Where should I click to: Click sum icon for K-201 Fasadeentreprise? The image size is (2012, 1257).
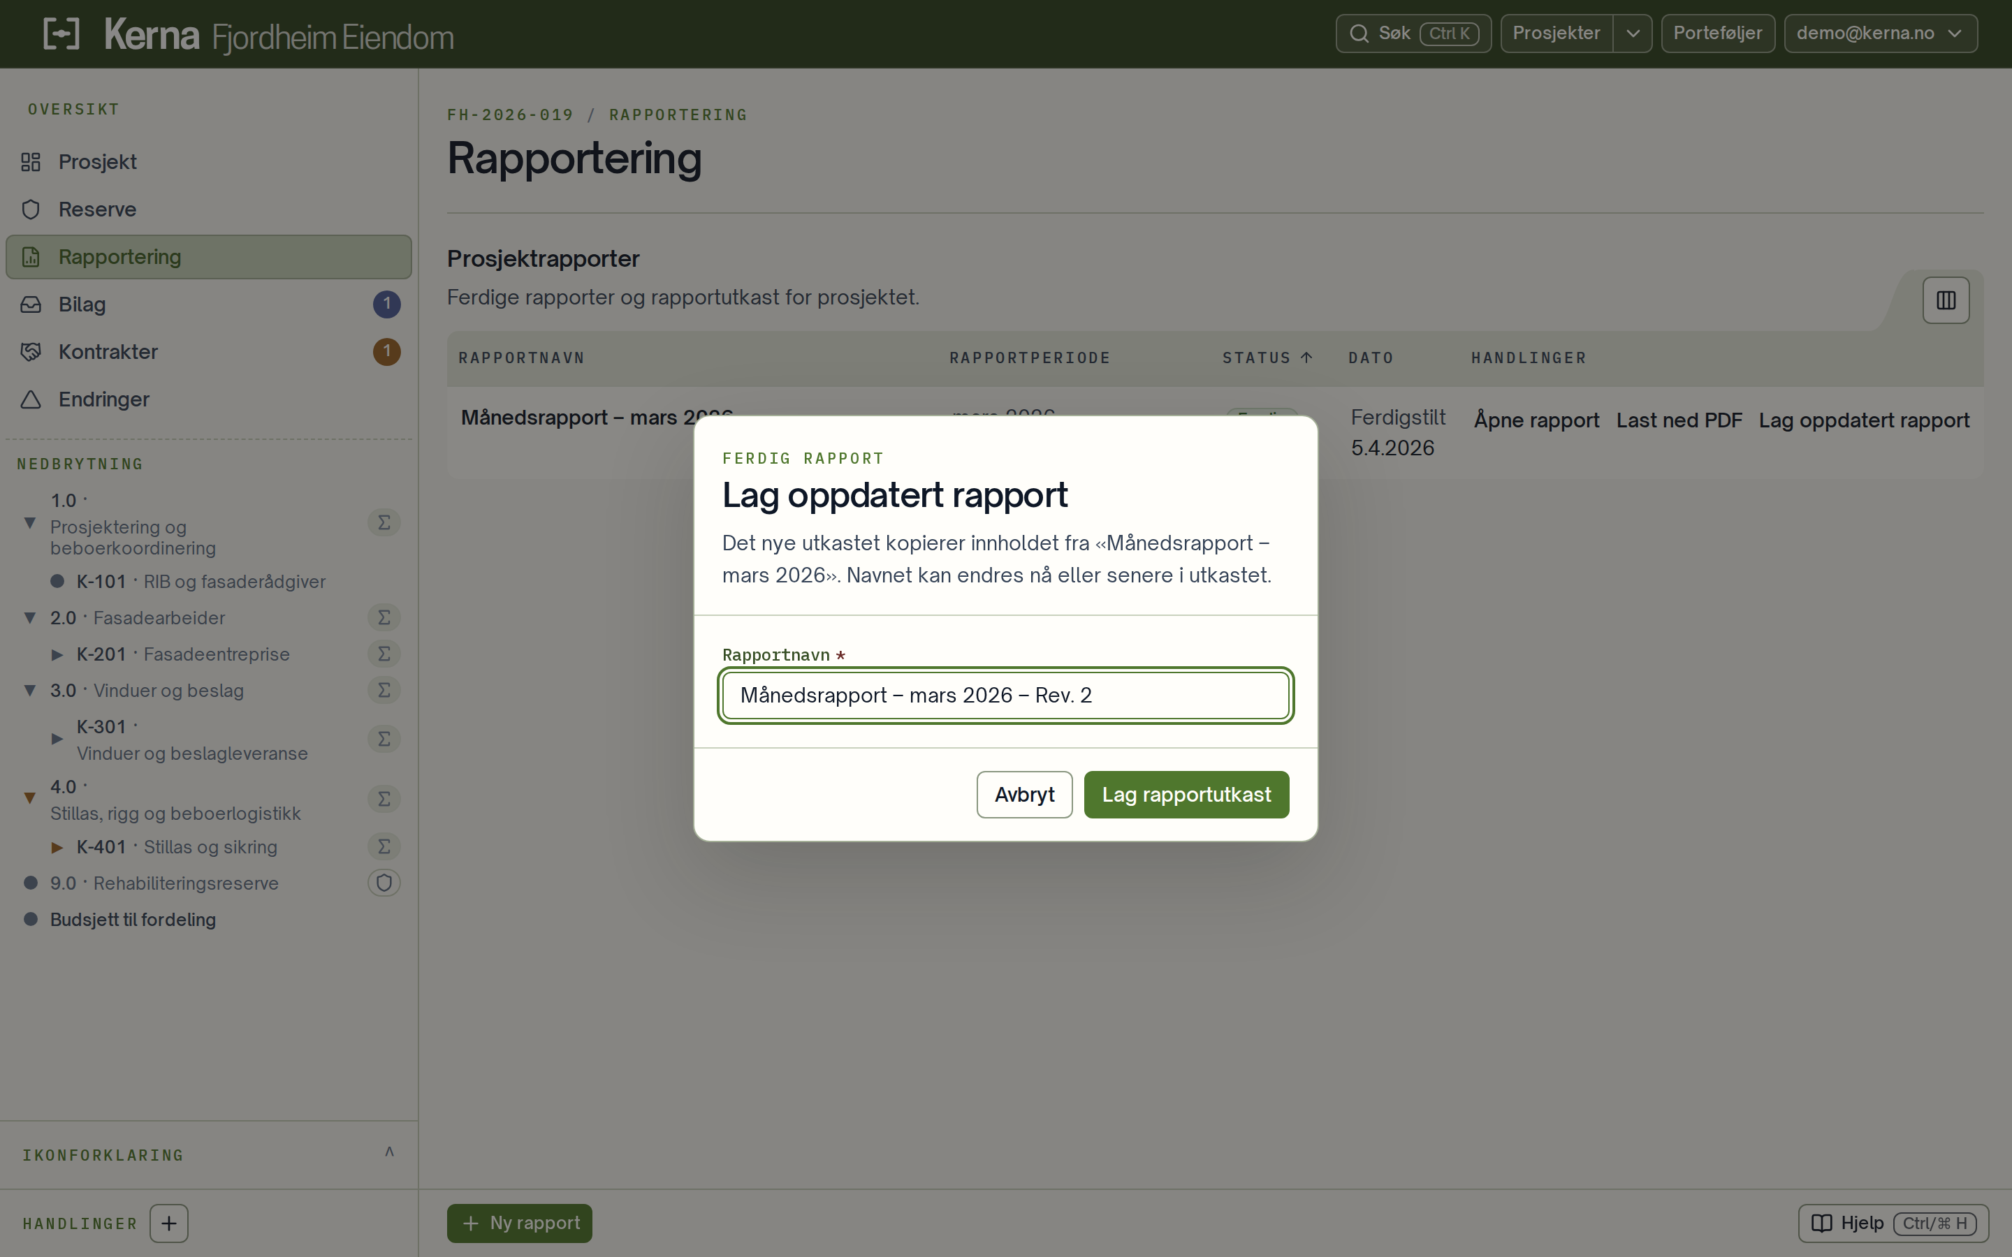click(x=384, y=654)
